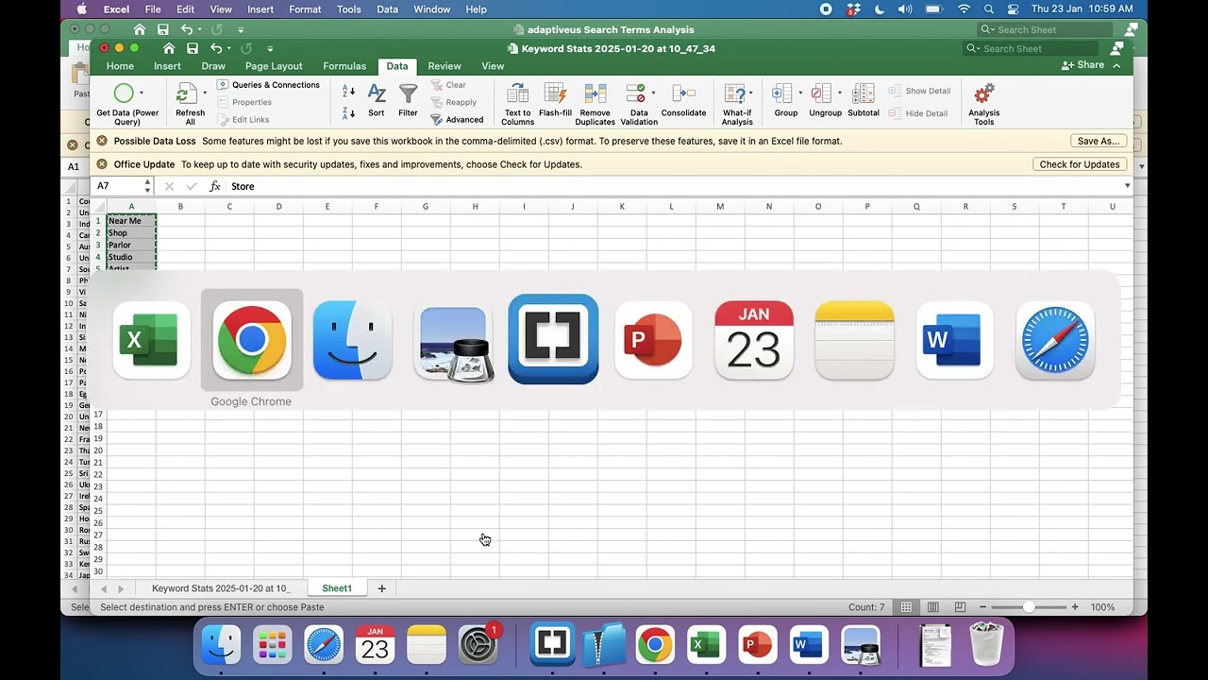Select Word in the app switcher

point(954,340)
